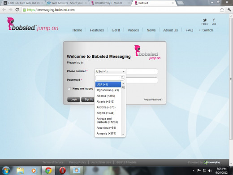Click lock icon in address bar
The height and width of the screenshot is (175, 233).
click(24, 10)
